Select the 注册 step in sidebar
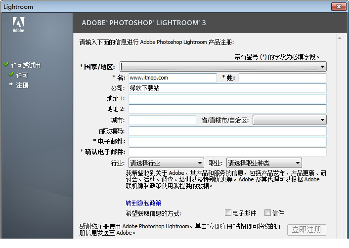Image resolution: width=349 pixels, height=248 pixels. pos(22,85)
